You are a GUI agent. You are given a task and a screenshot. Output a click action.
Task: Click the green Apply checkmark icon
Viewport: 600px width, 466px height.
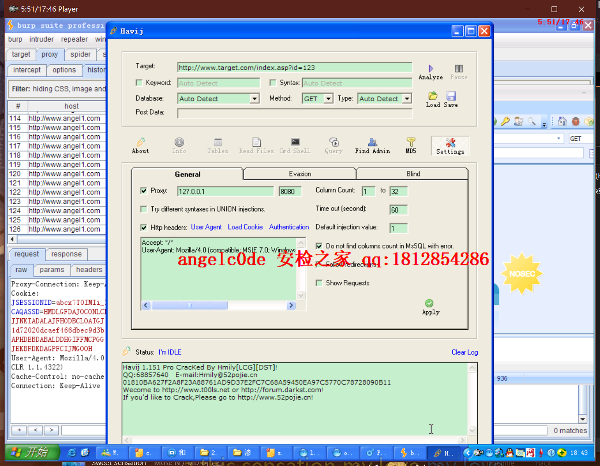point(429,303)
